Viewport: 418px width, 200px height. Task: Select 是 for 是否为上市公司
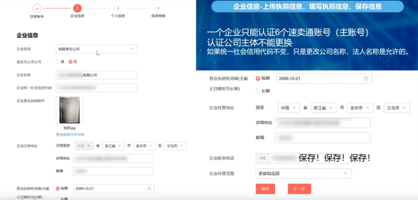(x=58, y=62)
